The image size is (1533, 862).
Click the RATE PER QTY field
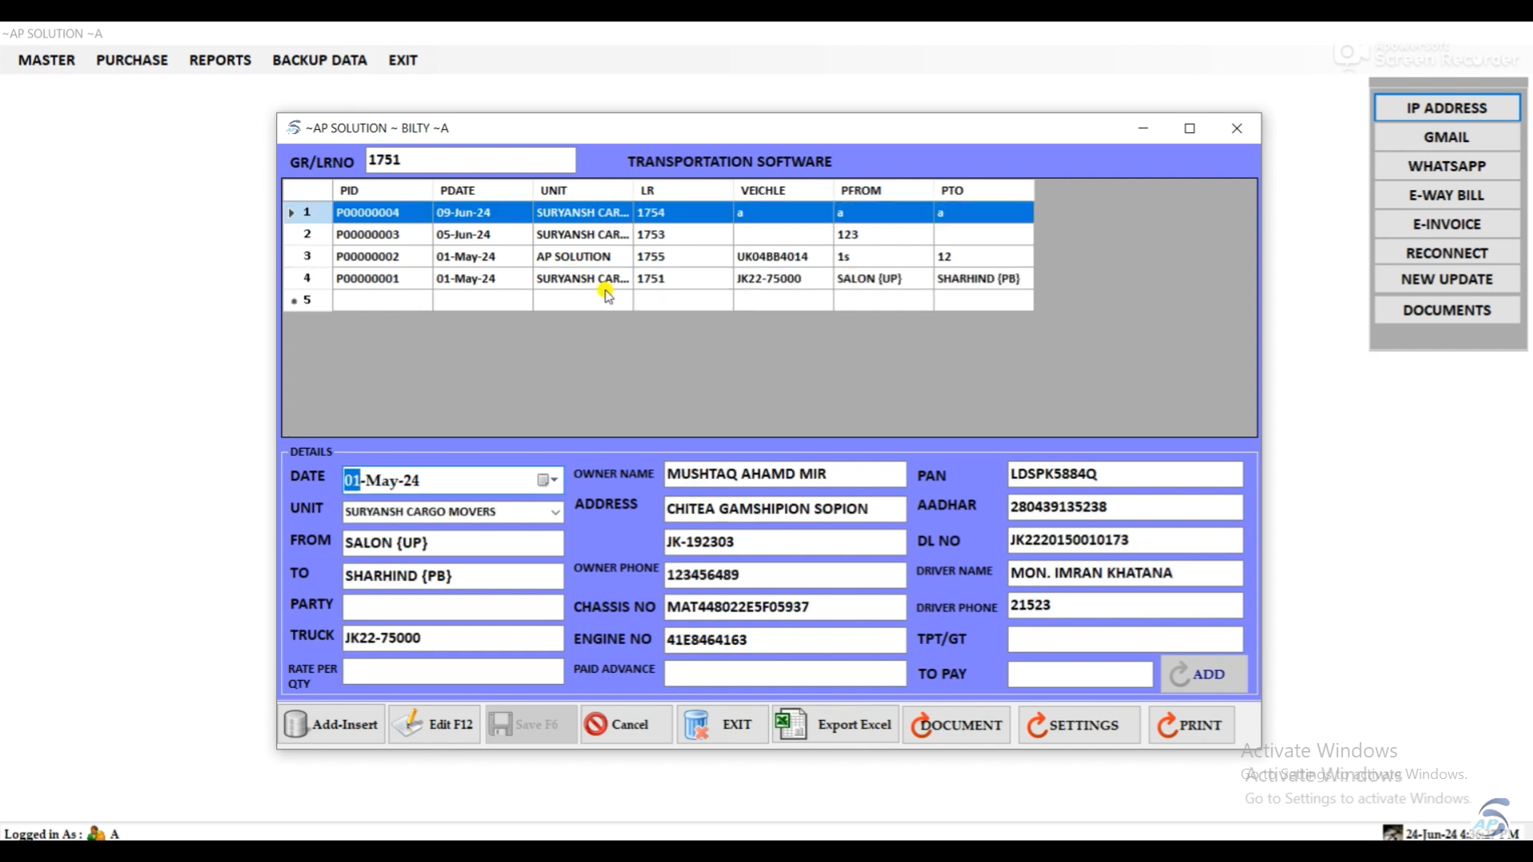click(453, 671)
